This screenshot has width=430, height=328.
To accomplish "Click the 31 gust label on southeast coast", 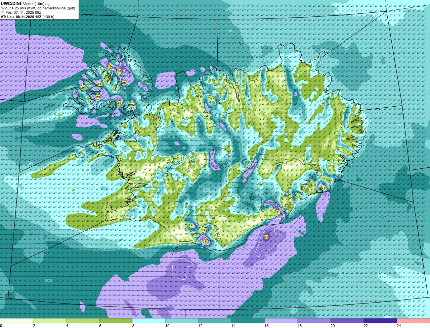I will (x=278, y=212).
